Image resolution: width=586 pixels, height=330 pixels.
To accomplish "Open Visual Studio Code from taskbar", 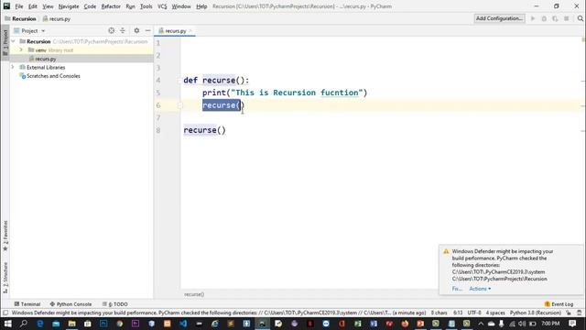I will tap(183, 324).
